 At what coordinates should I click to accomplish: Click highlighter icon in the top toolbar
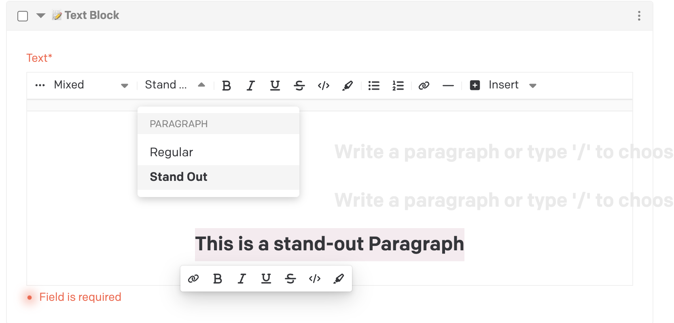coord(348,86)
